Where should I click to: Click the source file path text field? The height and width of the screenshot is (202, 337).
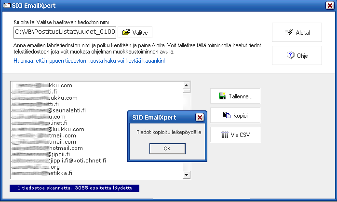[x=65, y=32]
